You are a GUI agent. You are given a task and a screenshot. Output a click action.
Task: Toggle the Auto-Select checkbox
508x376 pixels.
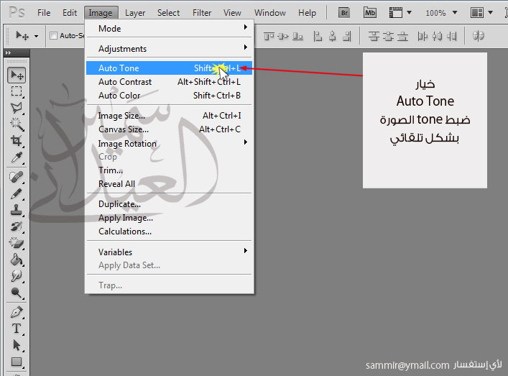point(53,36)
